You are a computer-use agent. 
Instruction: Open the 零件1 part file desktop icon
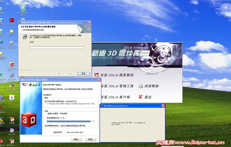pyautogui.click(x=12, y=97)
